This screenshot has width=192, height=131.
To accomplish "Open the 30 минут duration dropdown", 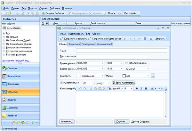I will point(148,69).
